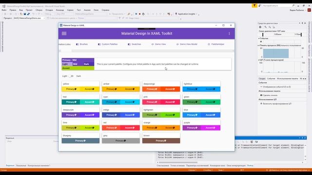The height and width of the screenshot is (175, 312).
Task: Click the zoom out icon in diagnostics panel
Action: 270,27
